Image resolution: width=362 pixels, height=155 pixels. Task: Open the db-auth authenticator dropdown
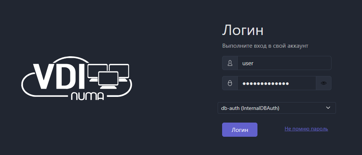tap(276, 108)
